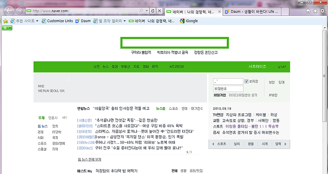Open the green toolbar dropdown button
Viewport: 328px width, 174px height.
tap(7, 28)
